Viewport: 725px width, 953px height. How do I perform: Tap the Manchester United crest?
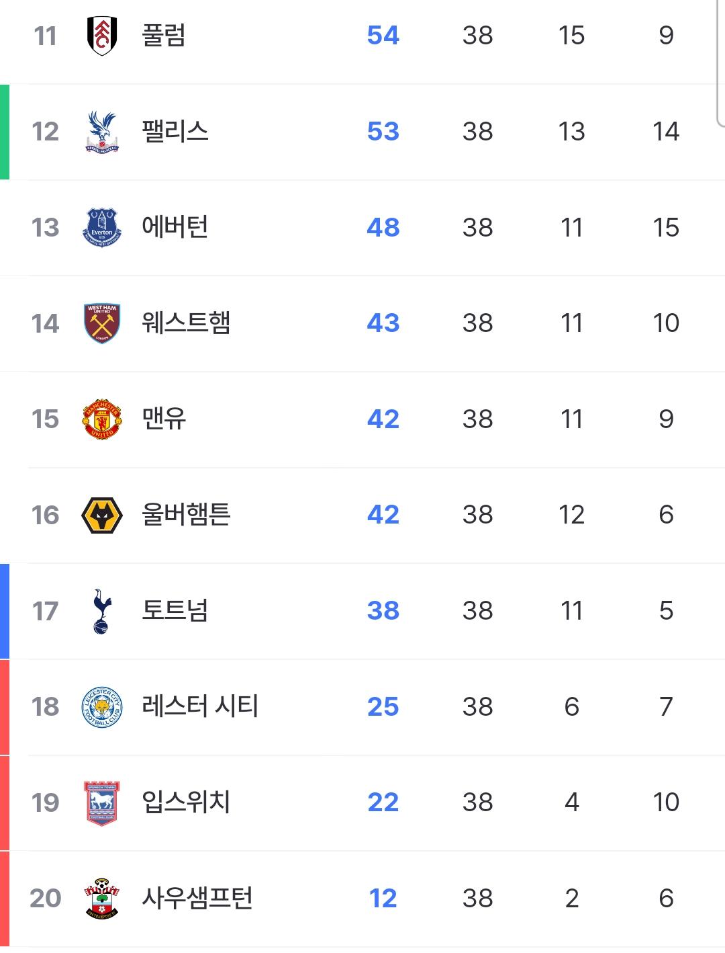102,419
